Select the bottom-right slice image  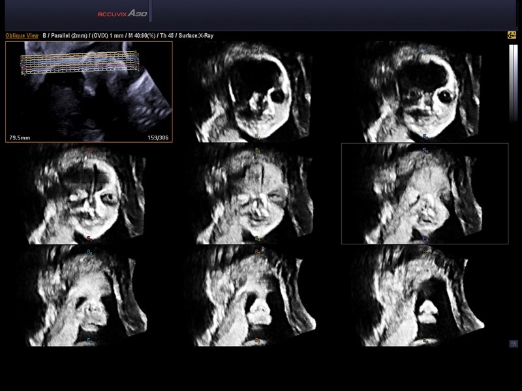(x=425, y=295)
